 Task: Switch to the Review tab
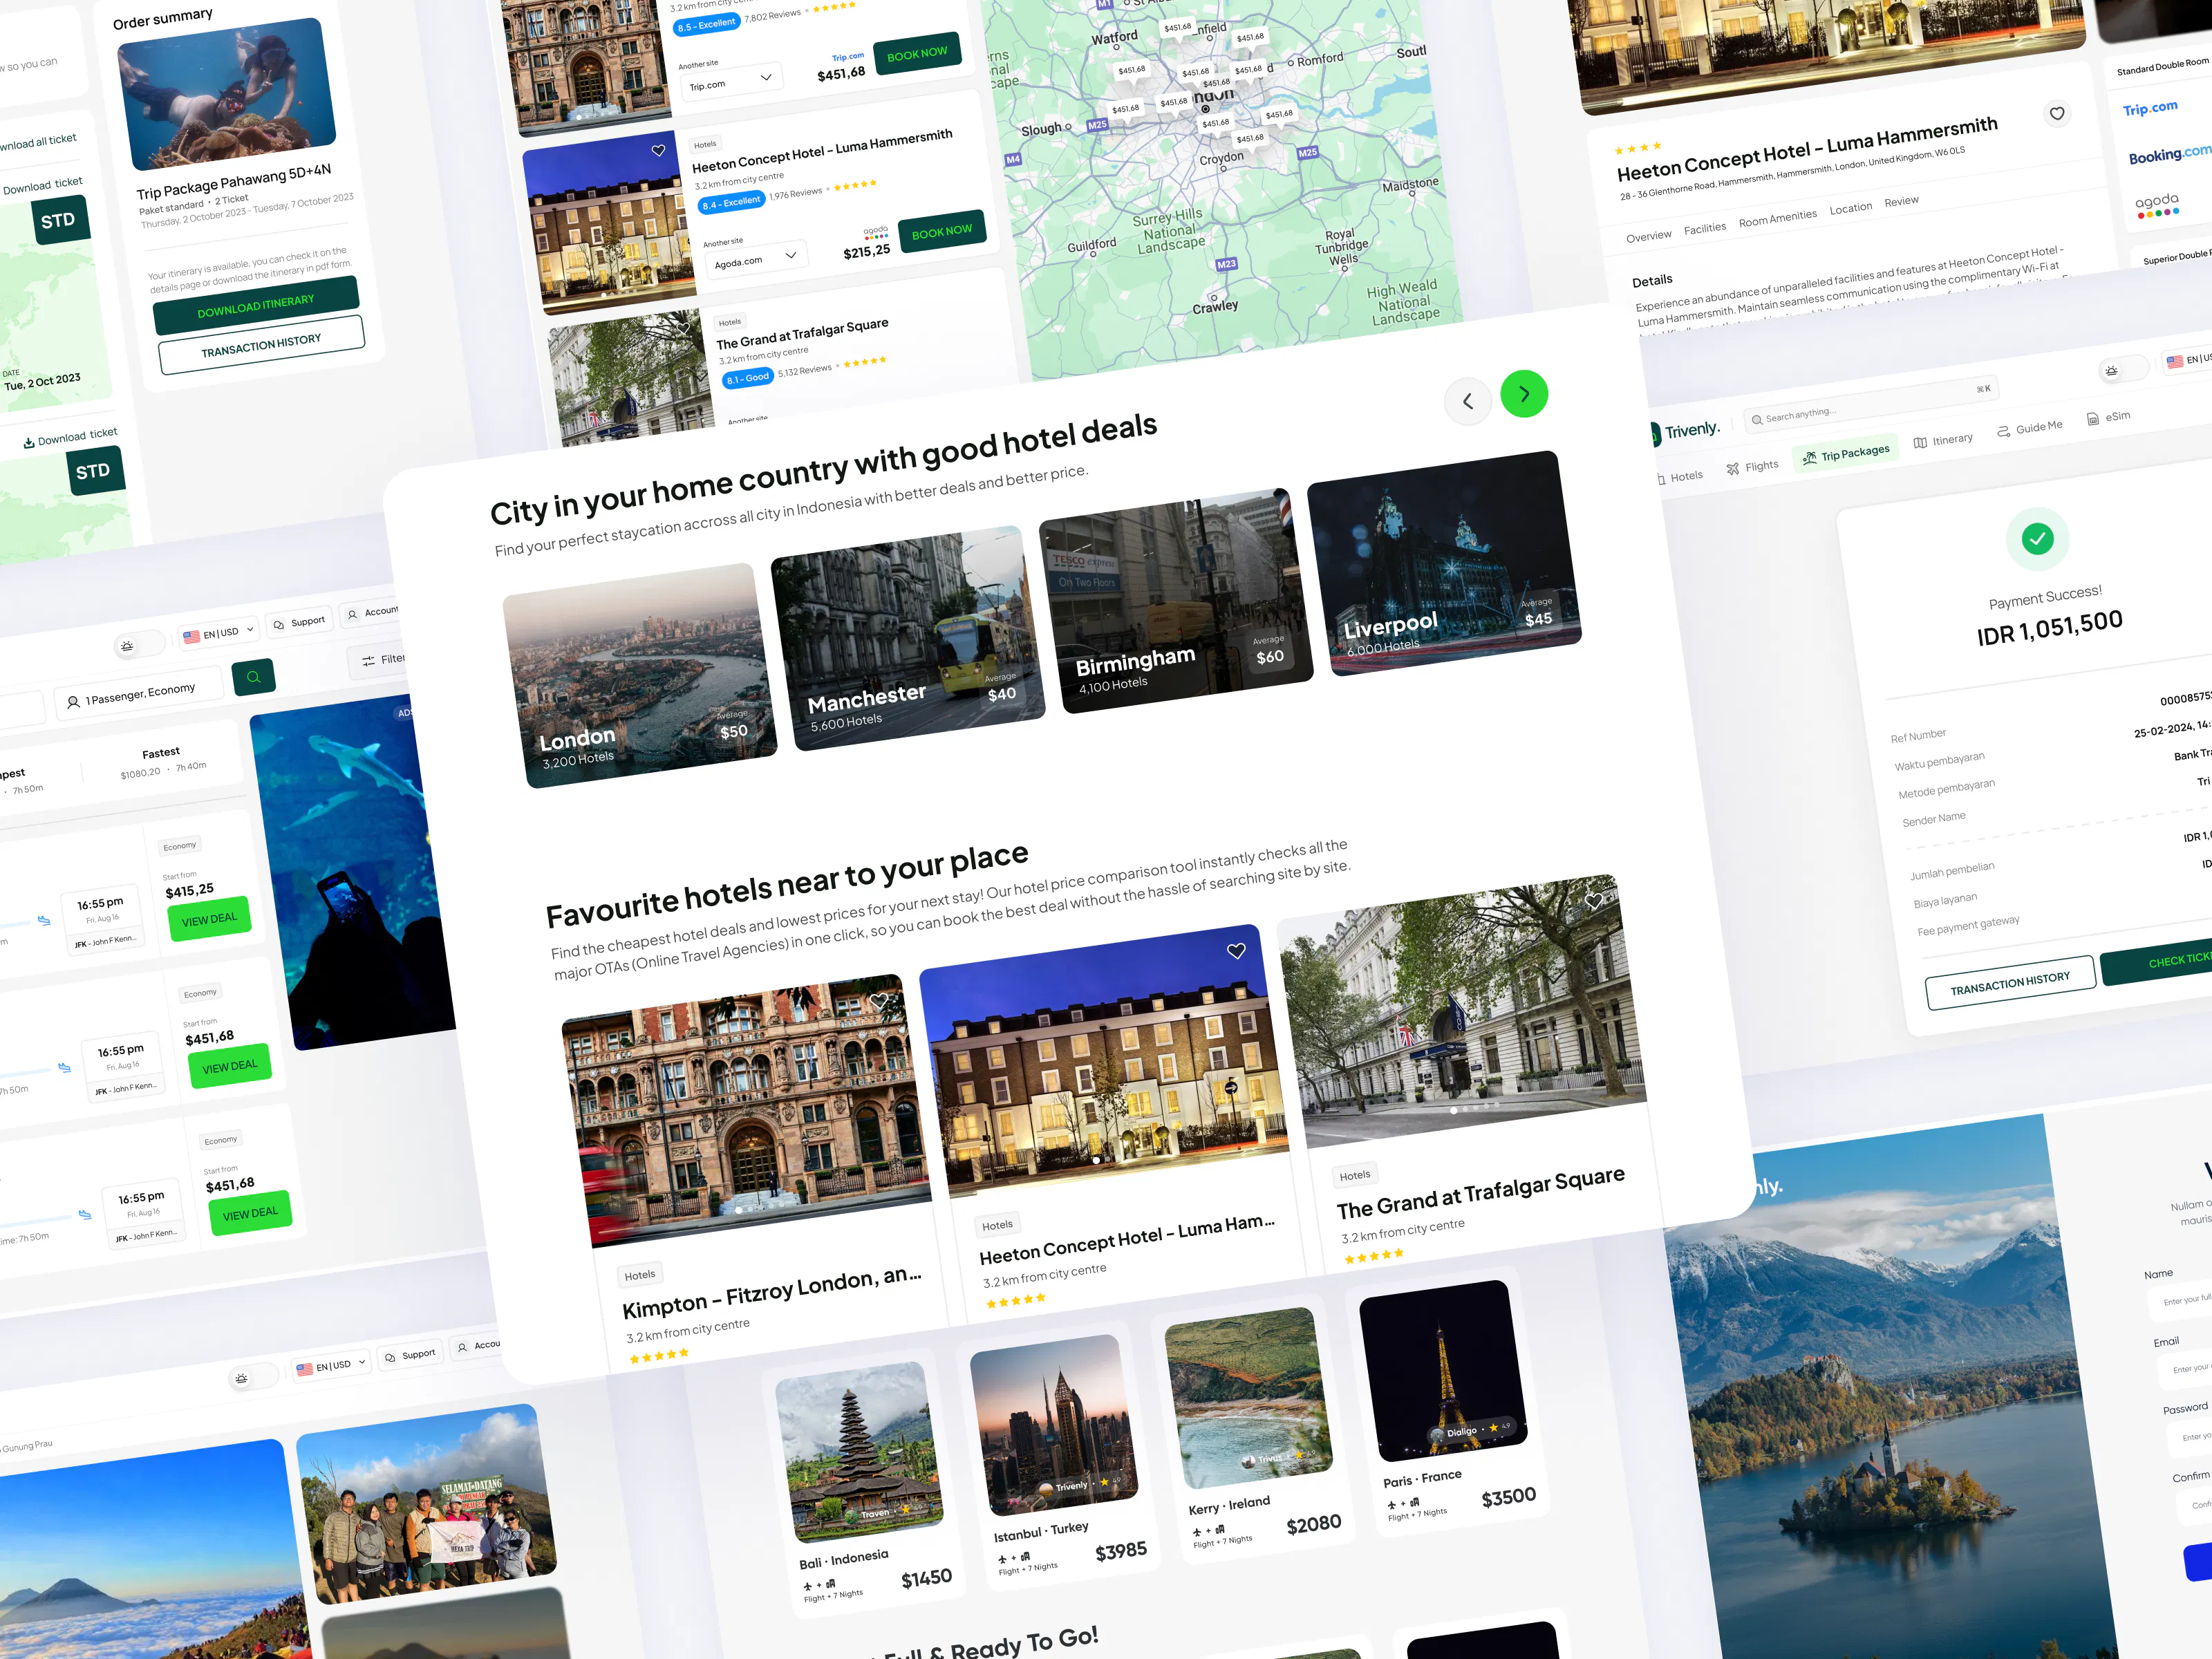(1901, 201)
